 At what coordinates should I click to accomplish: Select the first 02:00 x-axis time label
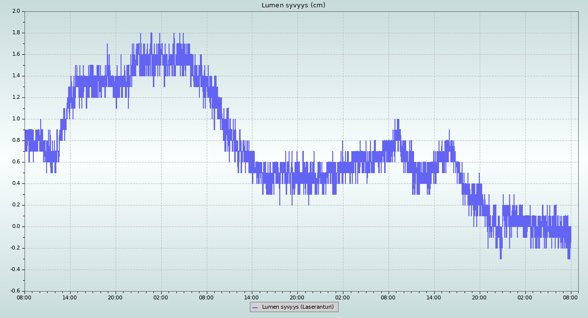click(x=161, y=297)
